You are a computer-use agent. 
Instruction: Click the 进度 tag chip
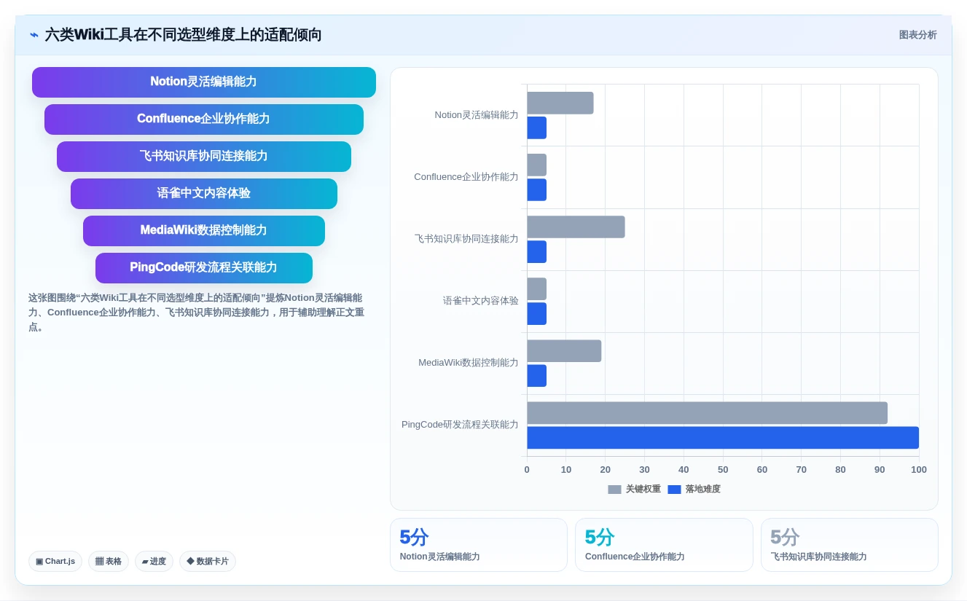(154, 561)
